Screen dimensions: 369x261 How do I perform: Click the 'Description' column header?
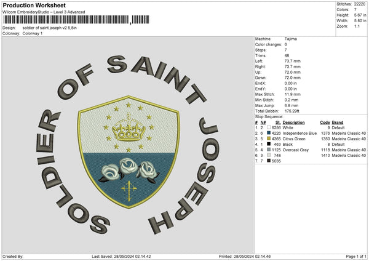293,122
